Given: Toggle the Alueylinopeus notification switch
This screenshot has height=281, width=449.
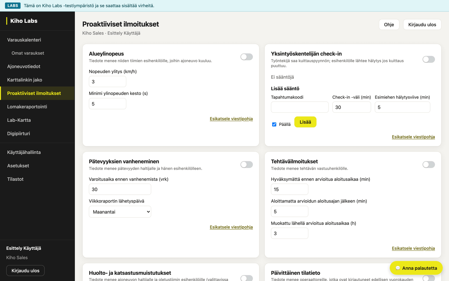Looking at the screenshot, I should pos(247,57).
